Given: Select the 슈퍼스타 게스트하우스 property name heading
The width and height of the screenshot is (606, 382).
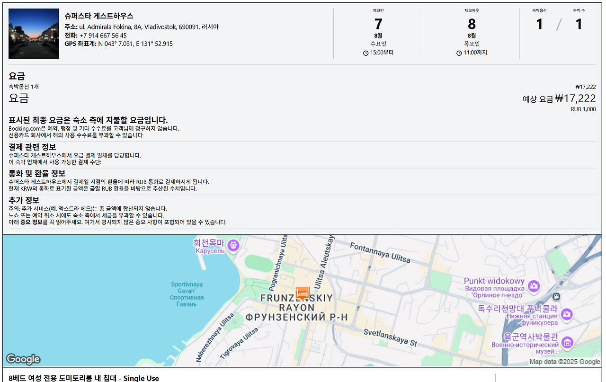Looking at the screenshot, I should tap(99, 16).
